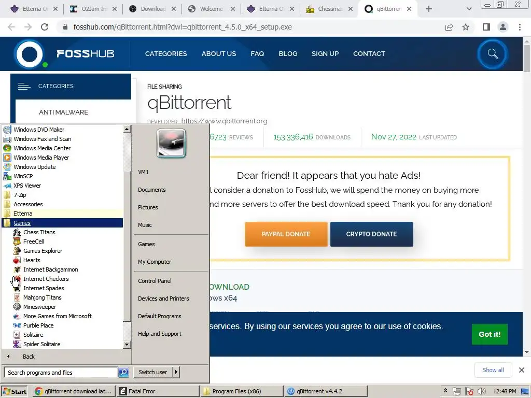
Task: Open Chrome tab search dropdown
Action: pyautogui.click(x=469, y=9)
